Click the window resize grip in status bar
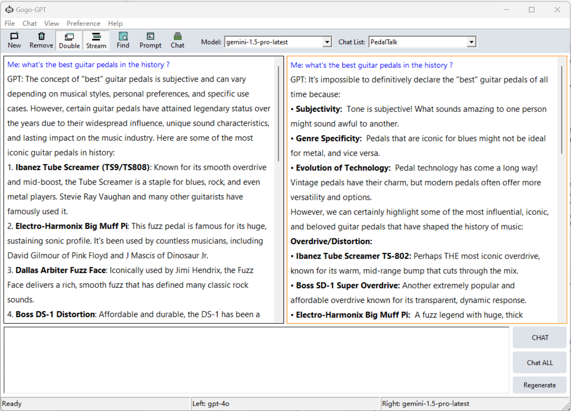Screen dimensions: 571x411 click(566, 406)
